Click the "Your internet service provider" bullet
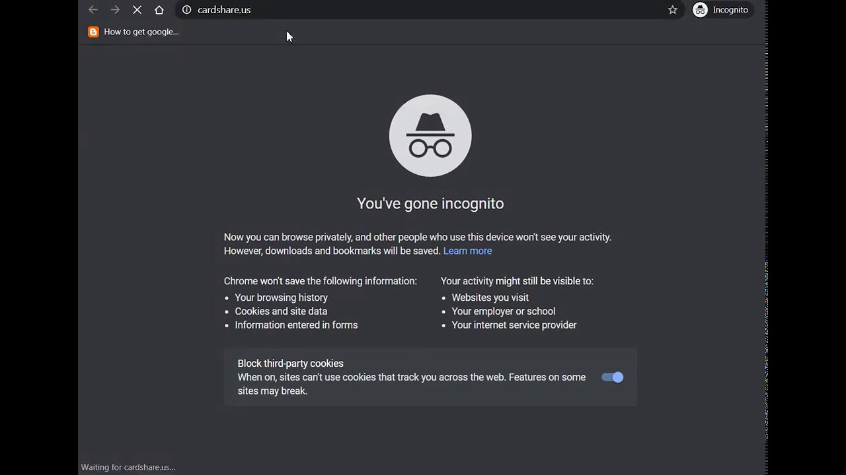Viewport: 846px width, 475px height. (x=514, y=325)
